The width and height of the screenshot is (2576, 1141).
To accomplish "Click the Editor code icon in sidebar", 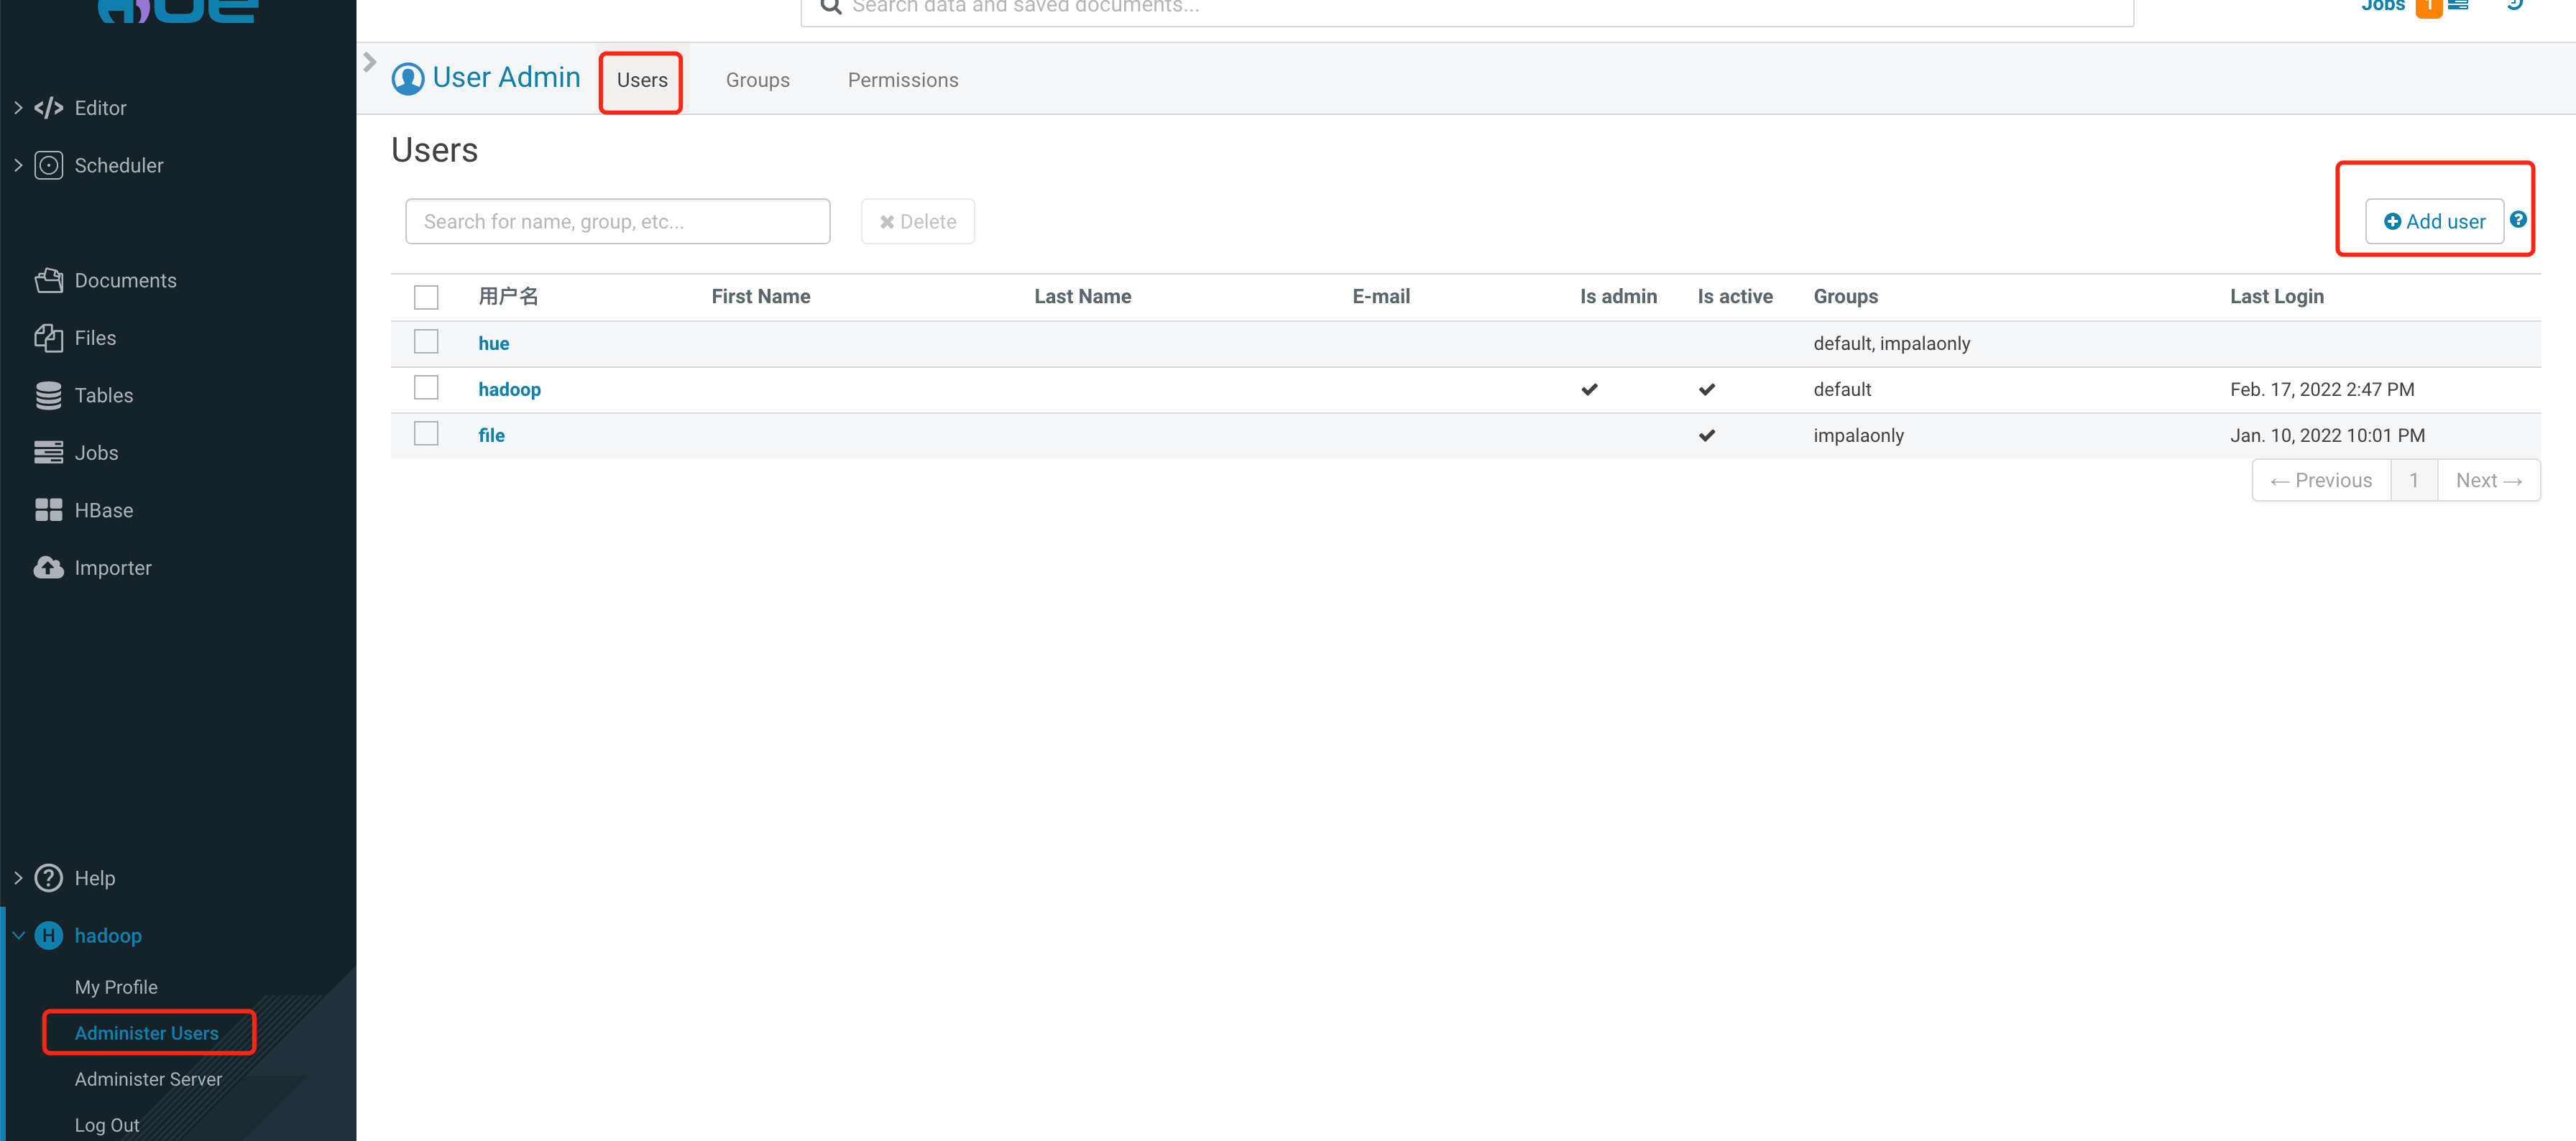I will coord(48,108).
